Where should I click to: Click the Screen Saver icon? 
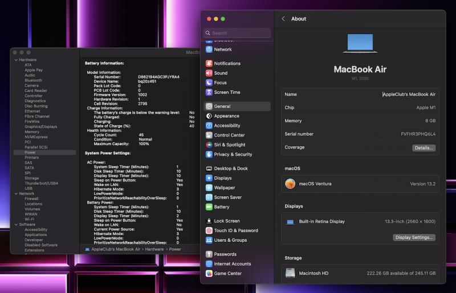[x=209, y=197]
